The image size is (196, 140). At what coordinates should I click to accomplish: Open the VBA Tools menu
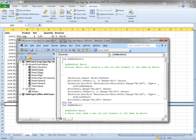78,46
